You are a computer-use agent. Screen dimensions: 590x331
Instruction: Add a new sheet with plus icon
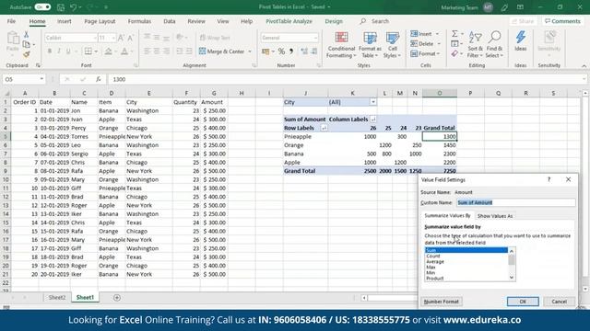click(x=117, y=298)
